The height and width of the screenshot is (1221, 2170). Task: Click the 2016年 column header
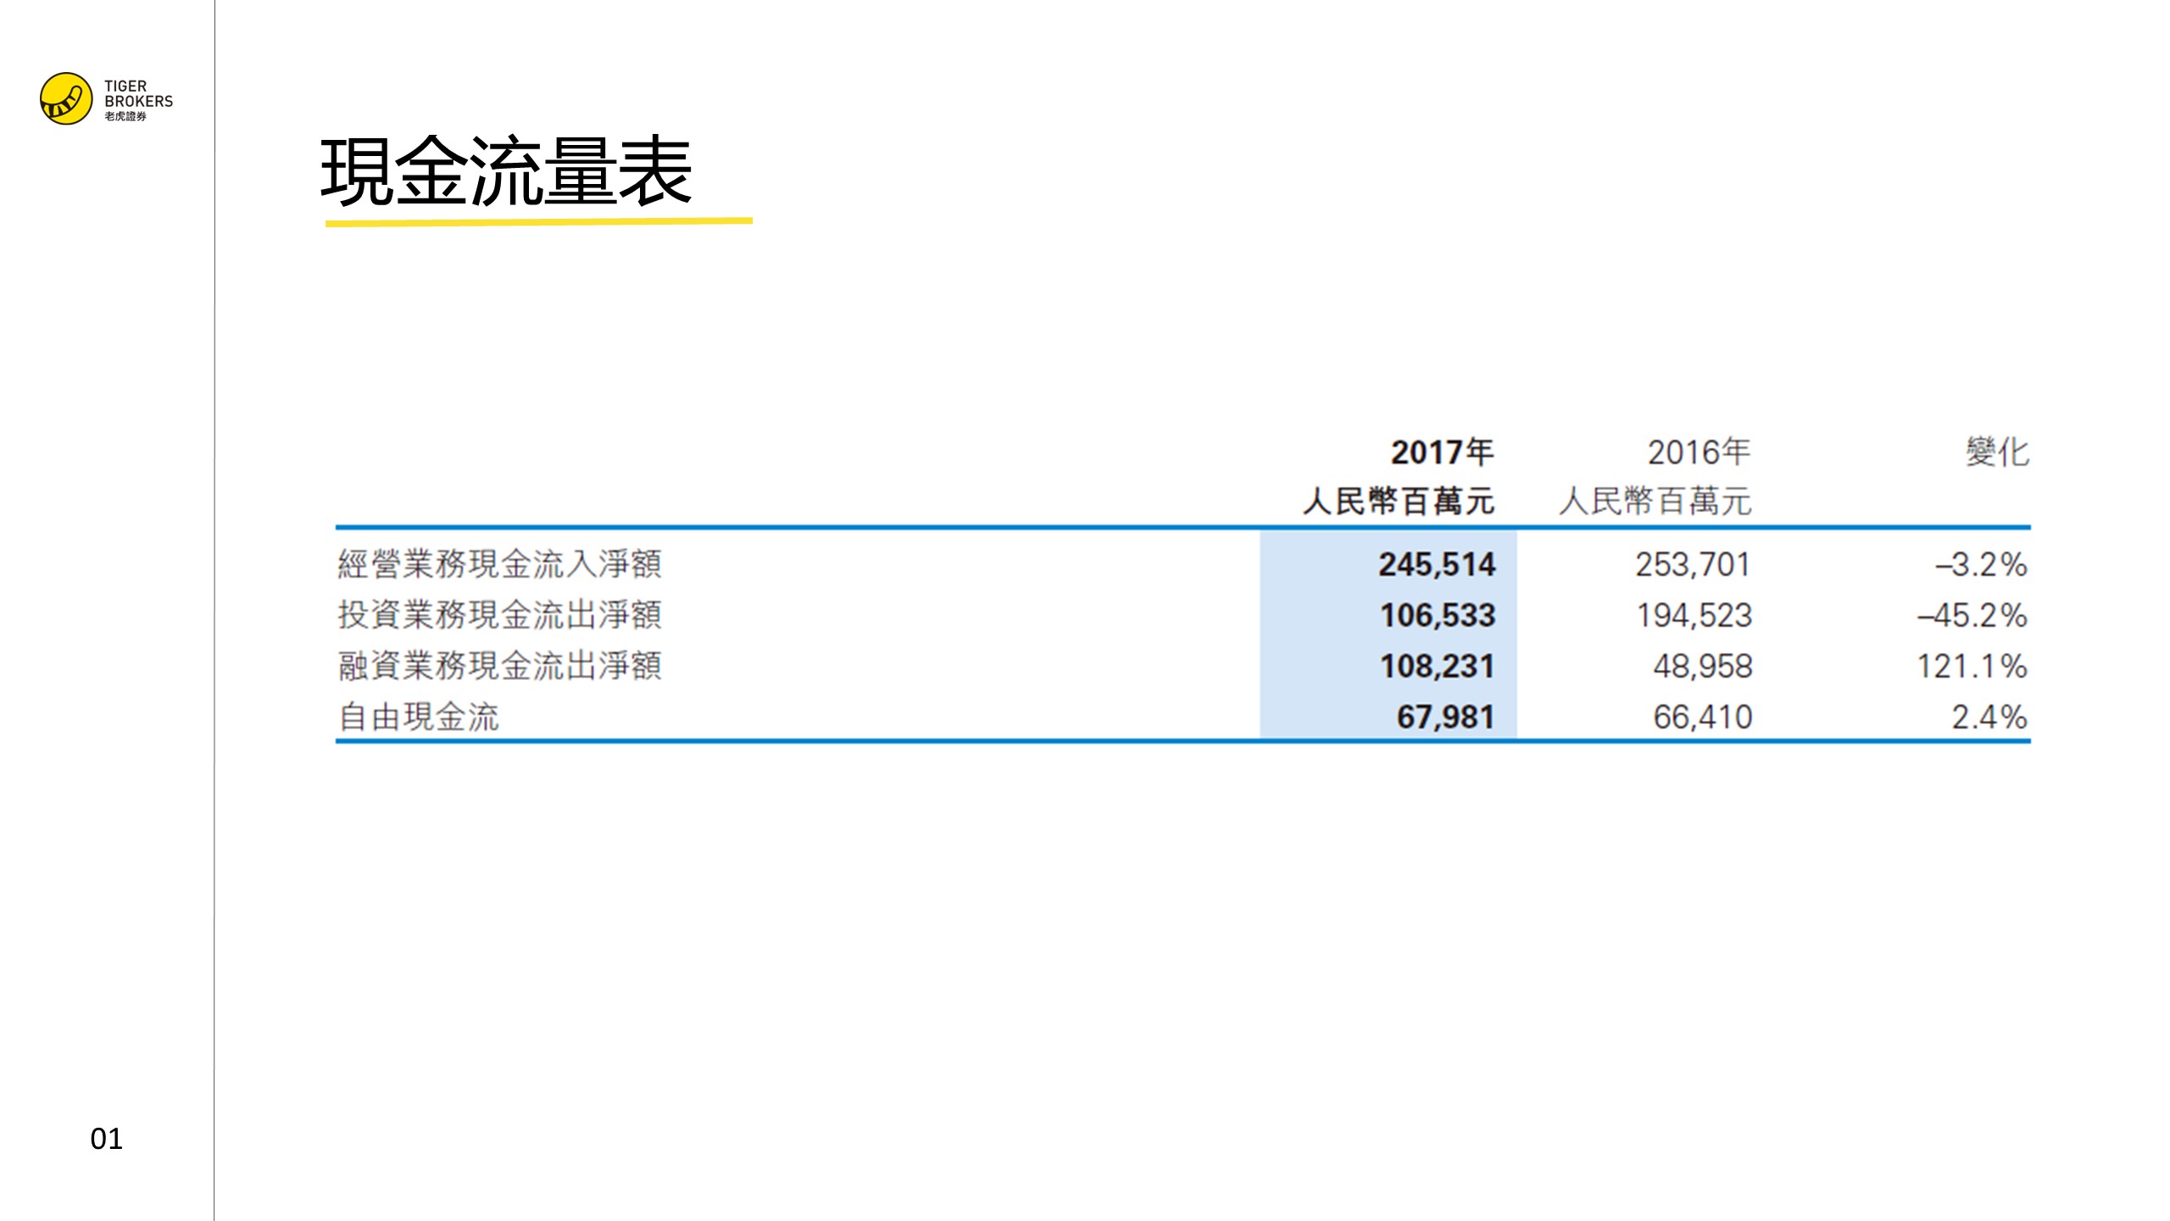click(1699, 452)
